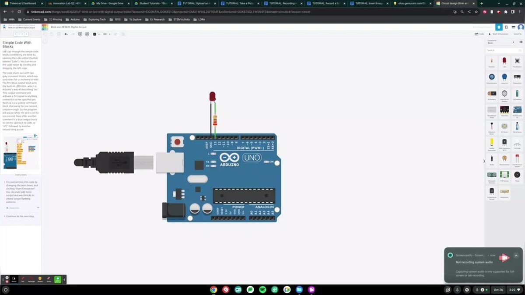Select the Rectangle annotation tool
Viewport: 525px width, 295px height.
(31, 279)
